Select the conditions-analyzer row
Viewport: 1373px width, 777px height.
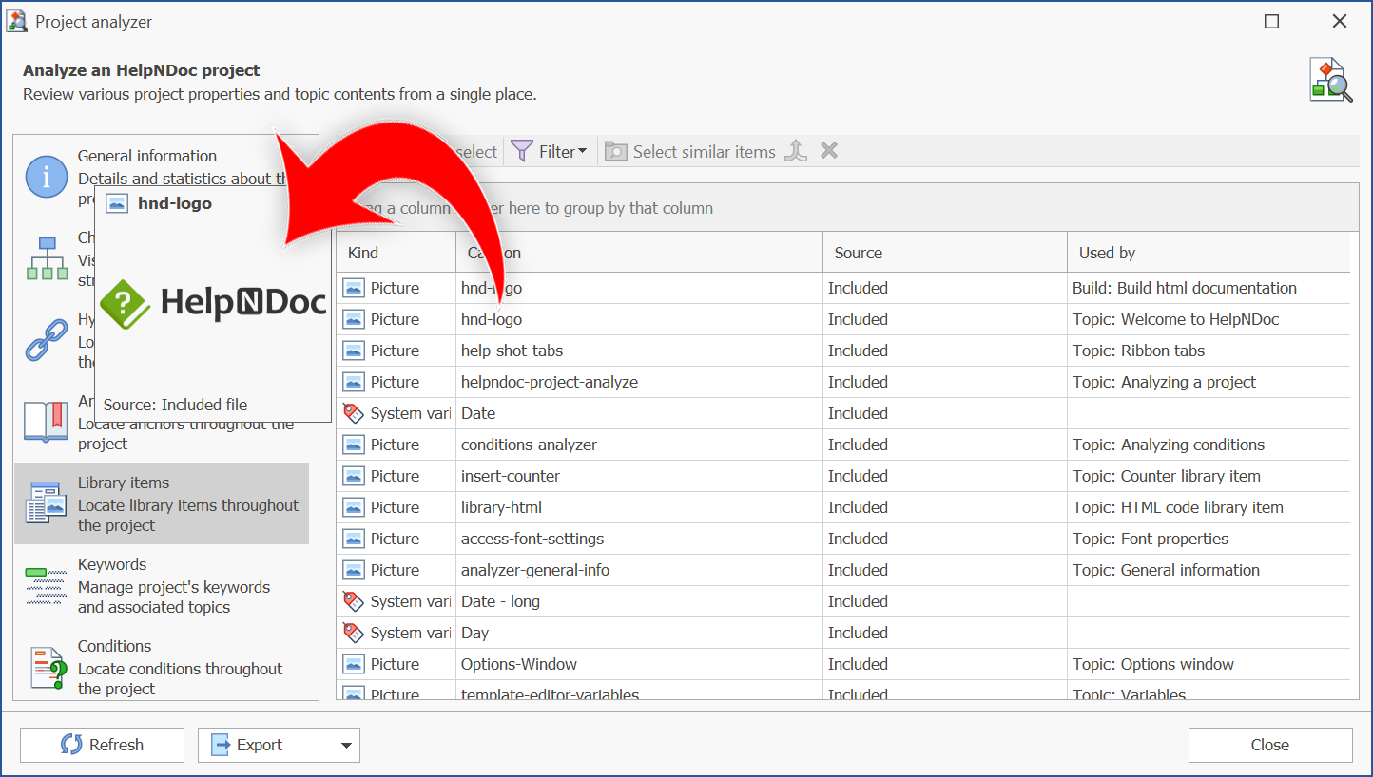point(843,445)
